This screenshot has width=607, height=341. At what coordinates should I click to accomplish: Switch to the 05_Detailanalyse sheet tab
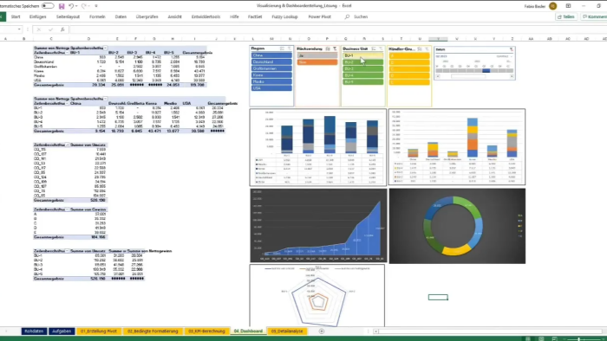pyautogui.click(x=287, y=331)
